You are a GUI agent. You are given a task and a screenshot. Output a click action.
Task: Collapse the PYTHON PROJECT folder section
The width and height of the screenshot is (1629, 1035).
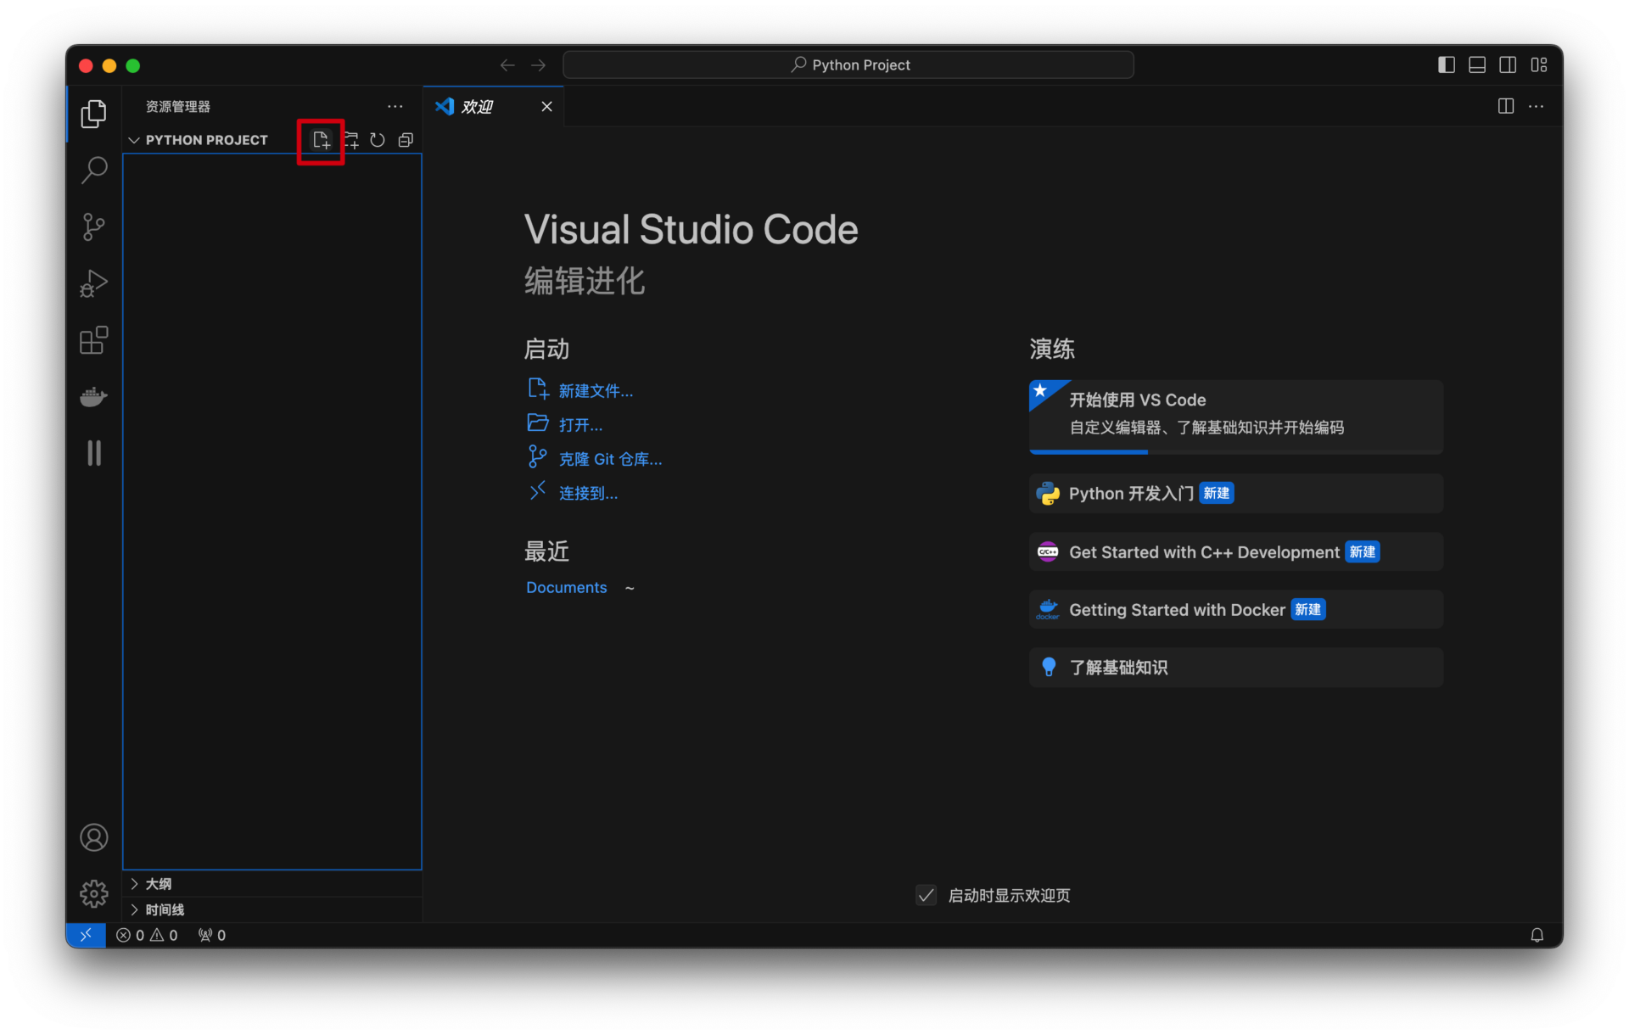pos(207,140)
